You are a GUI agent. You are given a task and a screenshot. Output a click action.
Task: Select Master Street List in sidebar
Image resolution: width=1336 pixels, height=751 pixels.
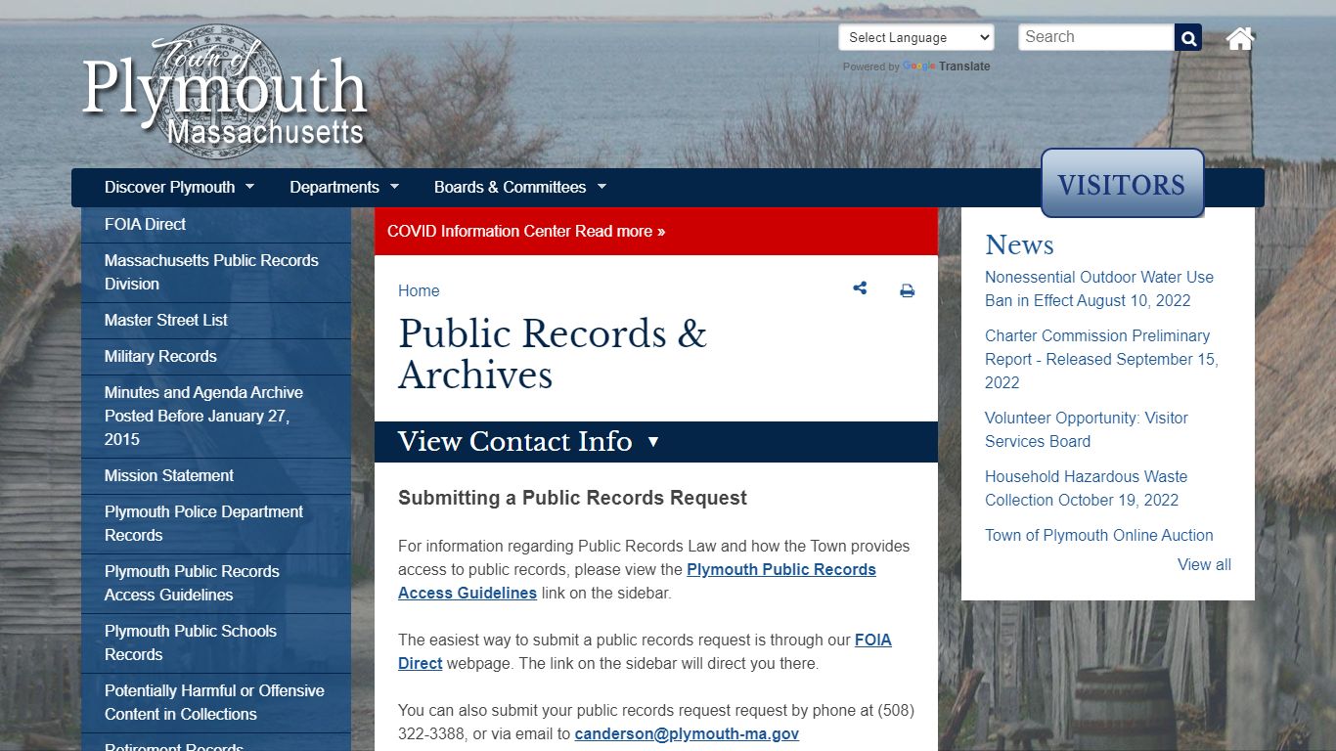[216, 321]
